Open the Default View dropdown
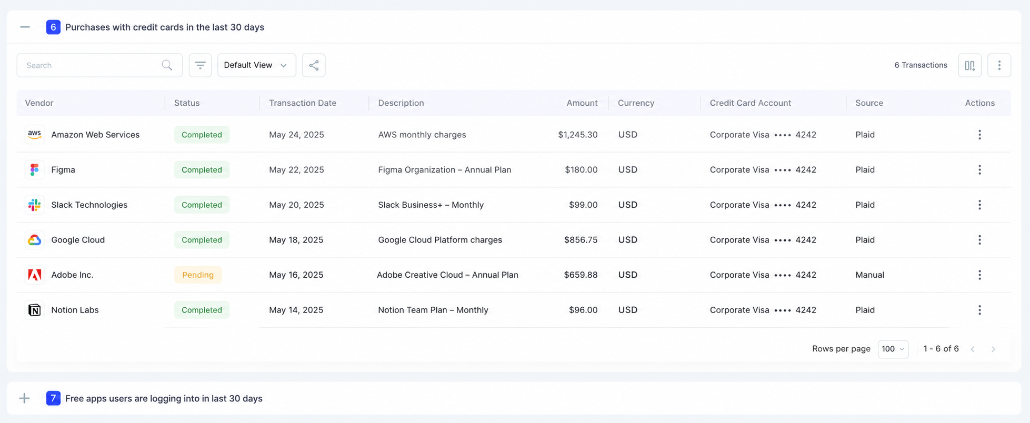This screenshot has height=423, width=1030. [x=256, y=65]
